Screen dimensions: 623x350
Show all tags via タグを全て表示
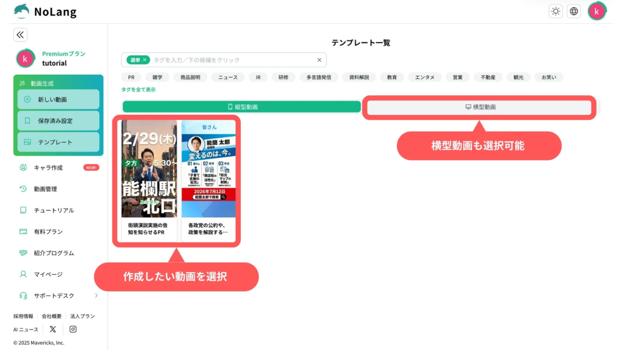[138, 89]
